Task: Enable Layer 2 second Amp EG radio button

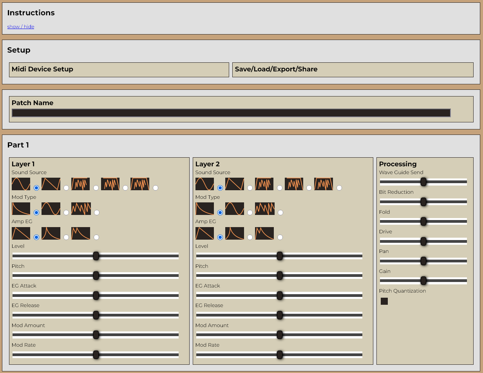Action: coord(250,237)
